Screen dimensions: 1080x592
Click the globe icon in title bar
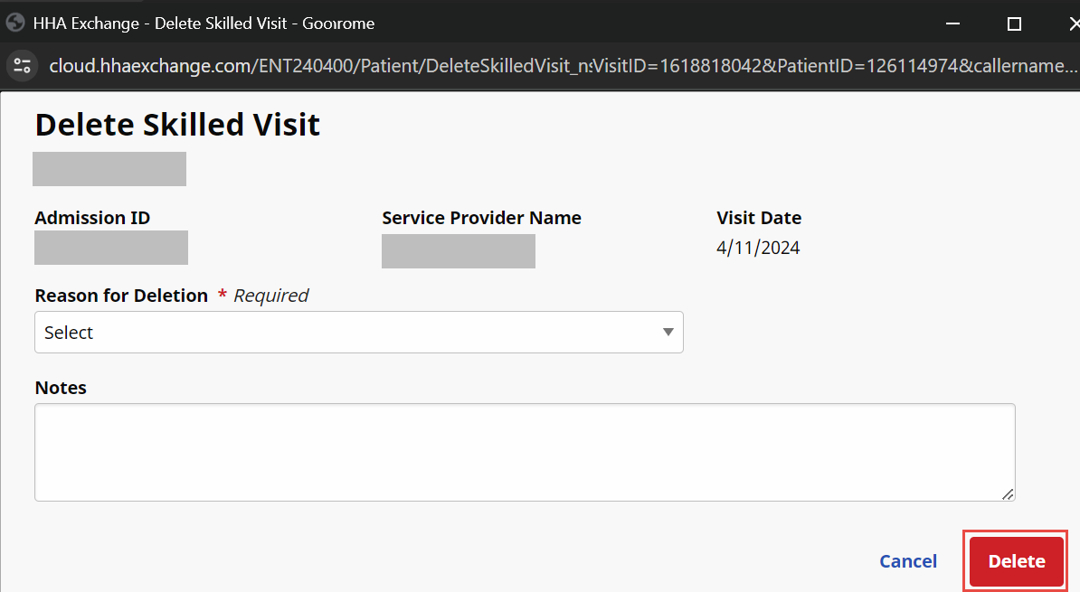(14, 23)
